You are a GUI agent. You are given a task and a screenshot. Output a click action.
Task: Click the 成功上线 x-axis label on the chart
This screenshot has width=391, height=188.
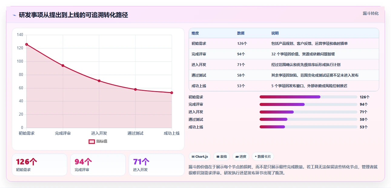(172, 133)
